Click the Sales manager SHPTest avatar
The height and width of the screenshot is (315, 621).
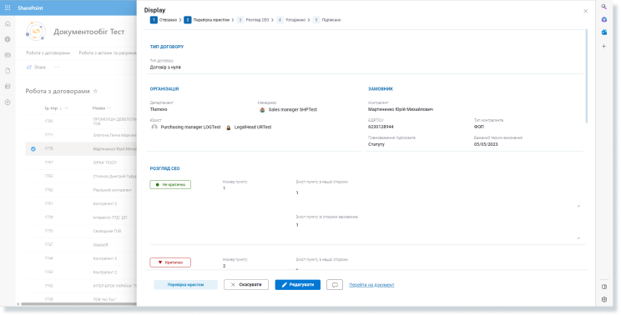click(x=262, y=110)
